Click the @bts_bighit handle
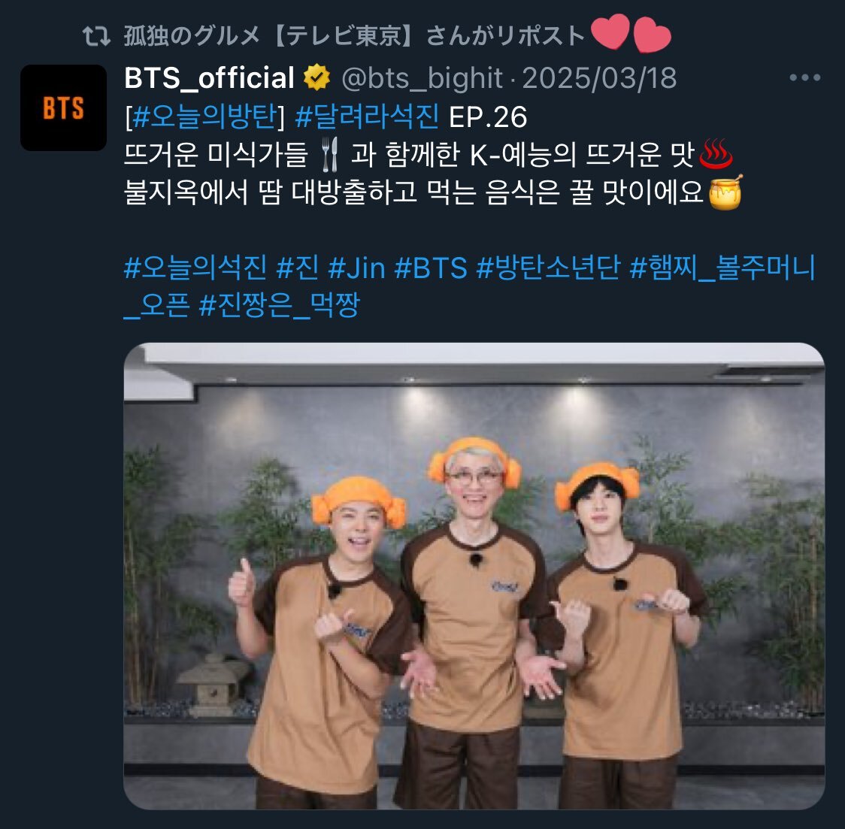 click(422, 78)
